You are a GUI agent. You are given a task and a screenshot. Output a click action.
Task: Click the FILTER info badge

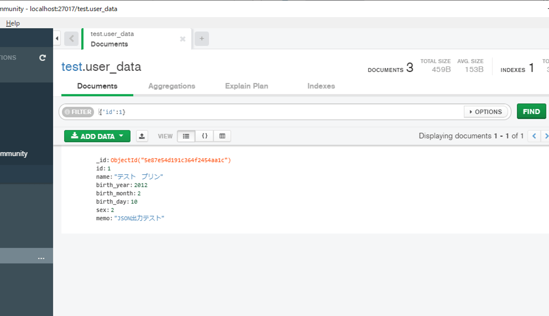pos(78,112)
